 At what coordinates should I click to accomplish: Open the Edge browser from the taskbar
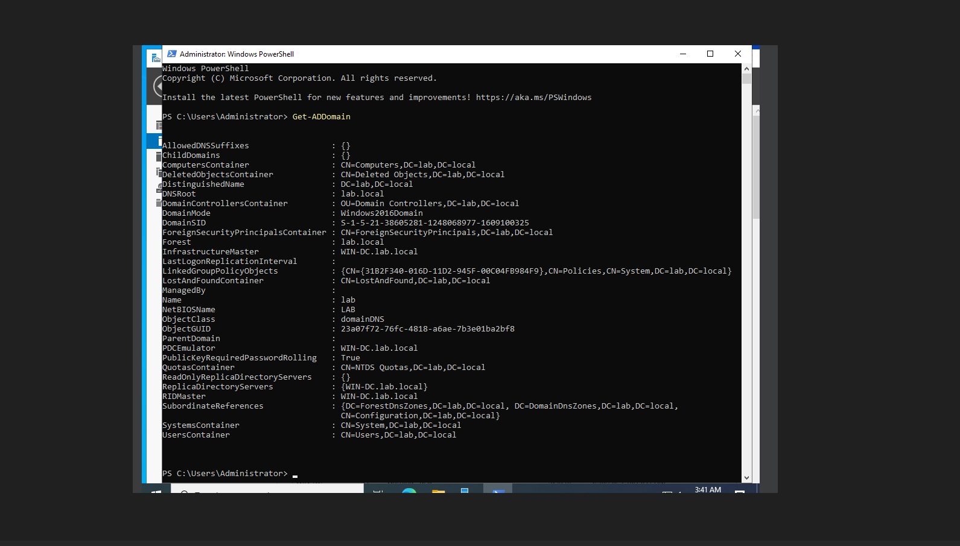(409, 491)
